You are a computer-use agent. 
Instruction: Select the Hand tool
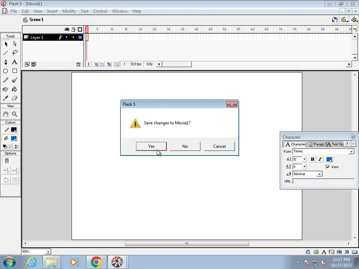[6, 114]
